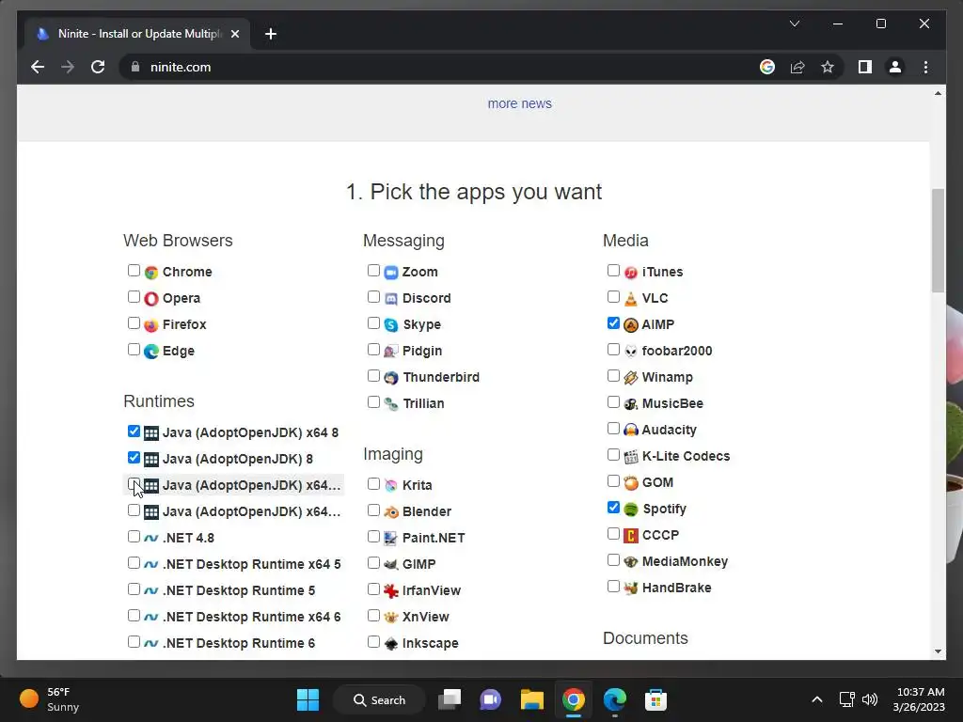Image resolution: width=963 pixels, height=722 pixels.
Task: Click the MusicBee label
Action: 672,404
